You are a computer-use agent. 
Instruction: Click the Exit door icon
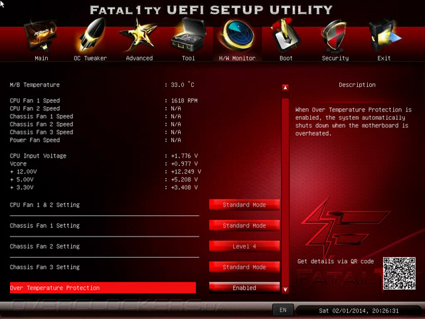point(384,36)
